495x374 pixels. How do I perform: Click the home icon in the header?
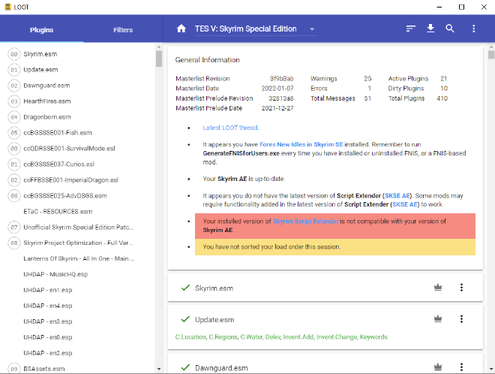(181, 29)
